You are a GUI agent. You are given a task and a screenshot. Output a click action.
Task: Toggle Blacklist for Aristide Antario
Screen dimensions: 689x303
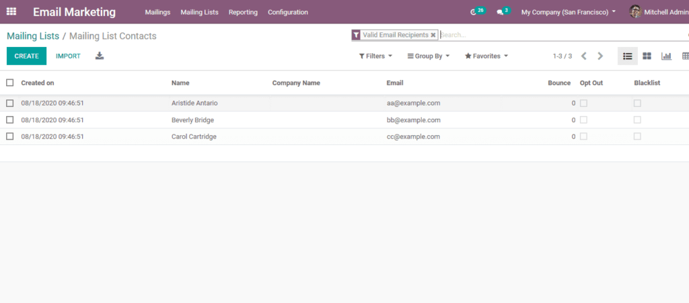tap(637, 103)
